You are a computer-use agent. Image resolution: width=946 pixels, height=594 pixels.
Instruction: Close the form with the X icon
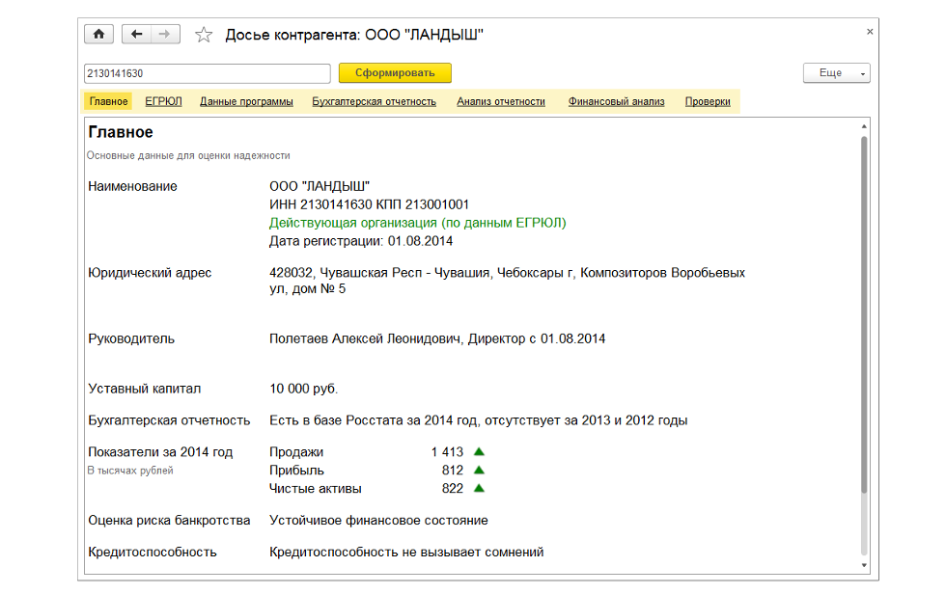[869, 32]
